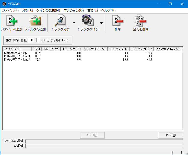Click the 総経過 total progress bar
The height and width of the screenshot is (155, 188).
pos(104,146)
